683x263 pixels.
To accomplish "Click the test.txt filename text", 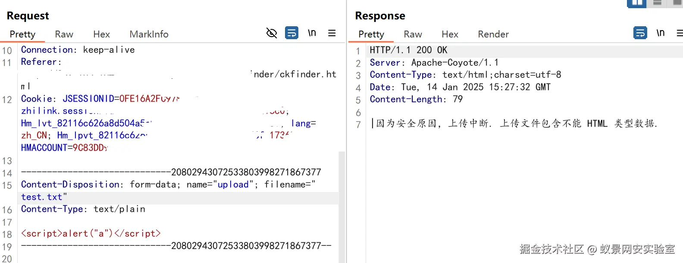I will tap(42, 197).
